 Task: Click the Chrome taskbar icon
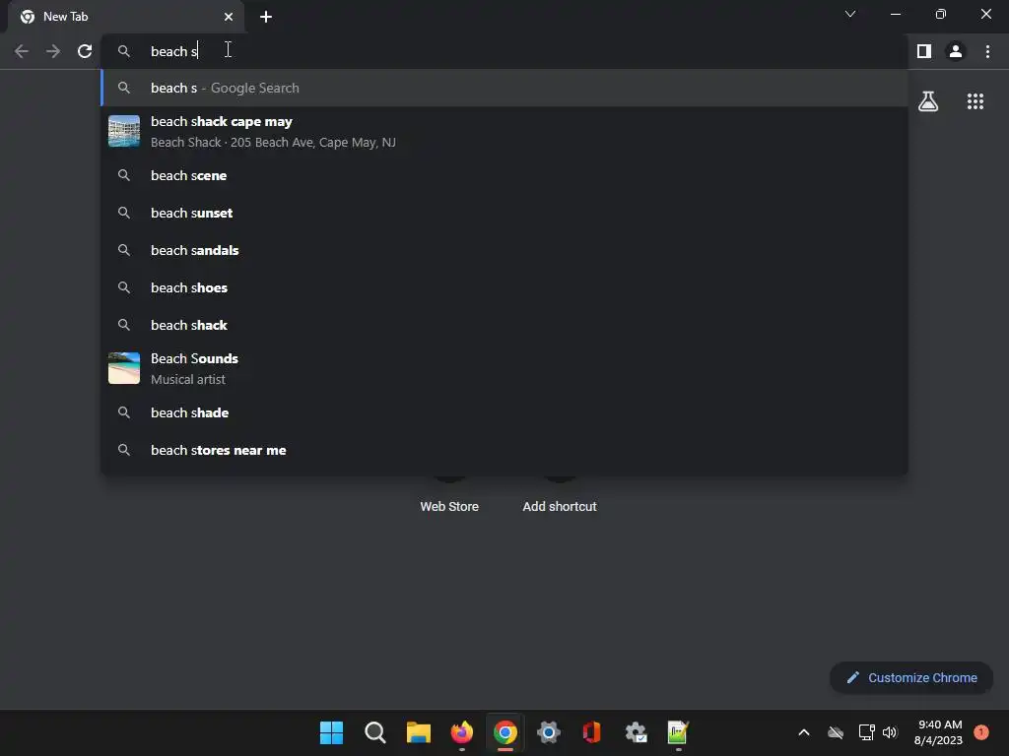click(x=505, y=732)
